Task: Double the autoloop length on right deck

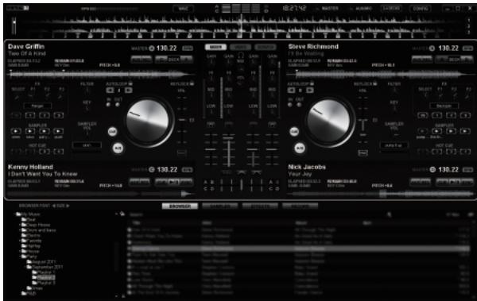Action: (x=310, y=91)
